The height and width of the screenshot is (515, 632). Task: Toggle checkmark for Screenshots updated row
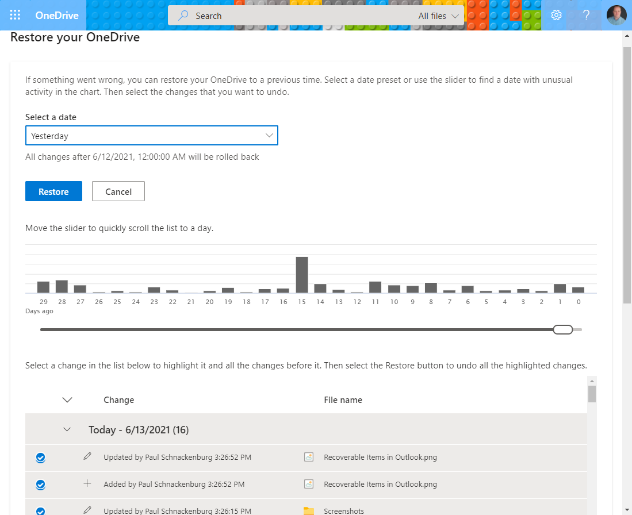[40, 510]
